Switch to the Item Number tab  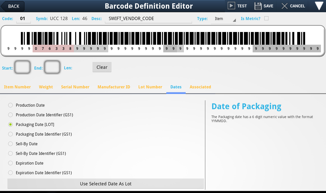[17, 87]
